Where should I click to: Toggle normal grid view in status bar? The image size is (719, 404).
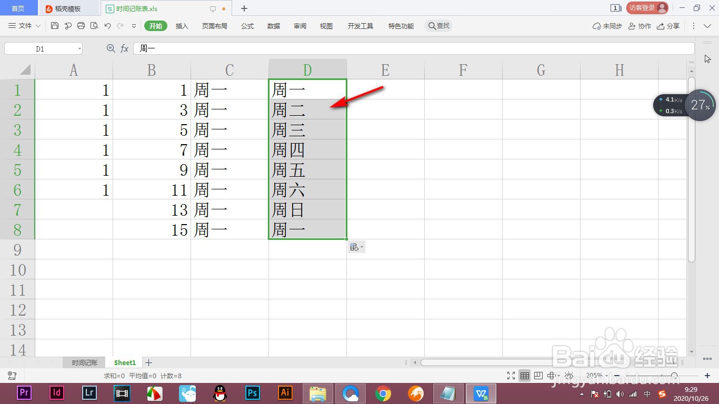(x=525, y=376)
